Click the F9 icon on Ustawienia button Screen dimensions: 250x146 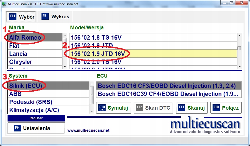[x=17, y=128]
